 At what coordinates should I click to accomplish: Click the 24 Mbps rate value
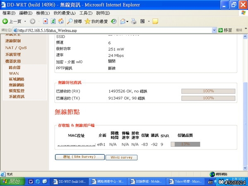pyautogui.click(x=116, y=55)
